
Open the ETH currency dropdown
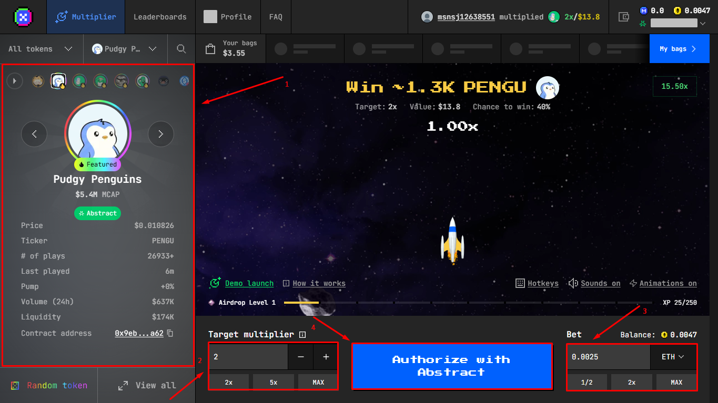(x=673, y=357)
